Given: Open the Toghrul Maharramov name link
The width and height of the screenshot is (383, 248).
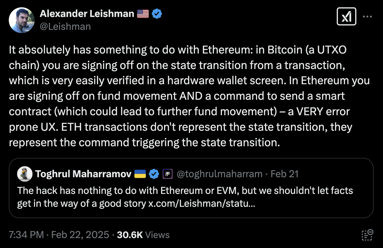Looking at the screenshot, I should coord(83,174).
